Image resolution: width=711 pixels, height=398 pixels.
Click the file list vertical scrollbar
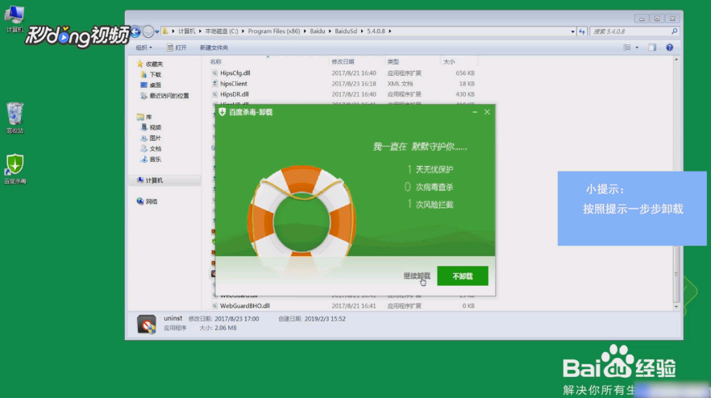click(x=676, y=274)
